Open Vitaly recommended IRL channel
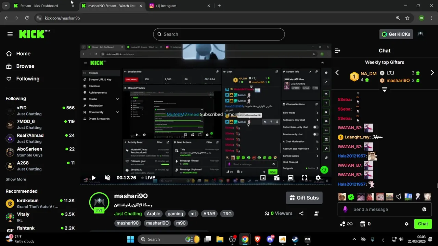 coord(40,217)
